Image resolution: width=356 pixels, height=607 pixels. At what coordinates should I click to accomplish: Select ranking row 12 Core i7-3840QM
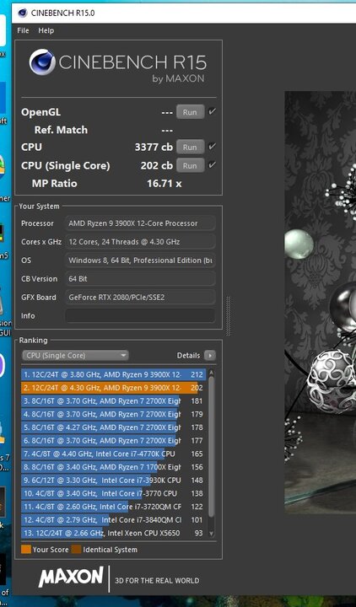pyautogui.click(x=114, y=519)
